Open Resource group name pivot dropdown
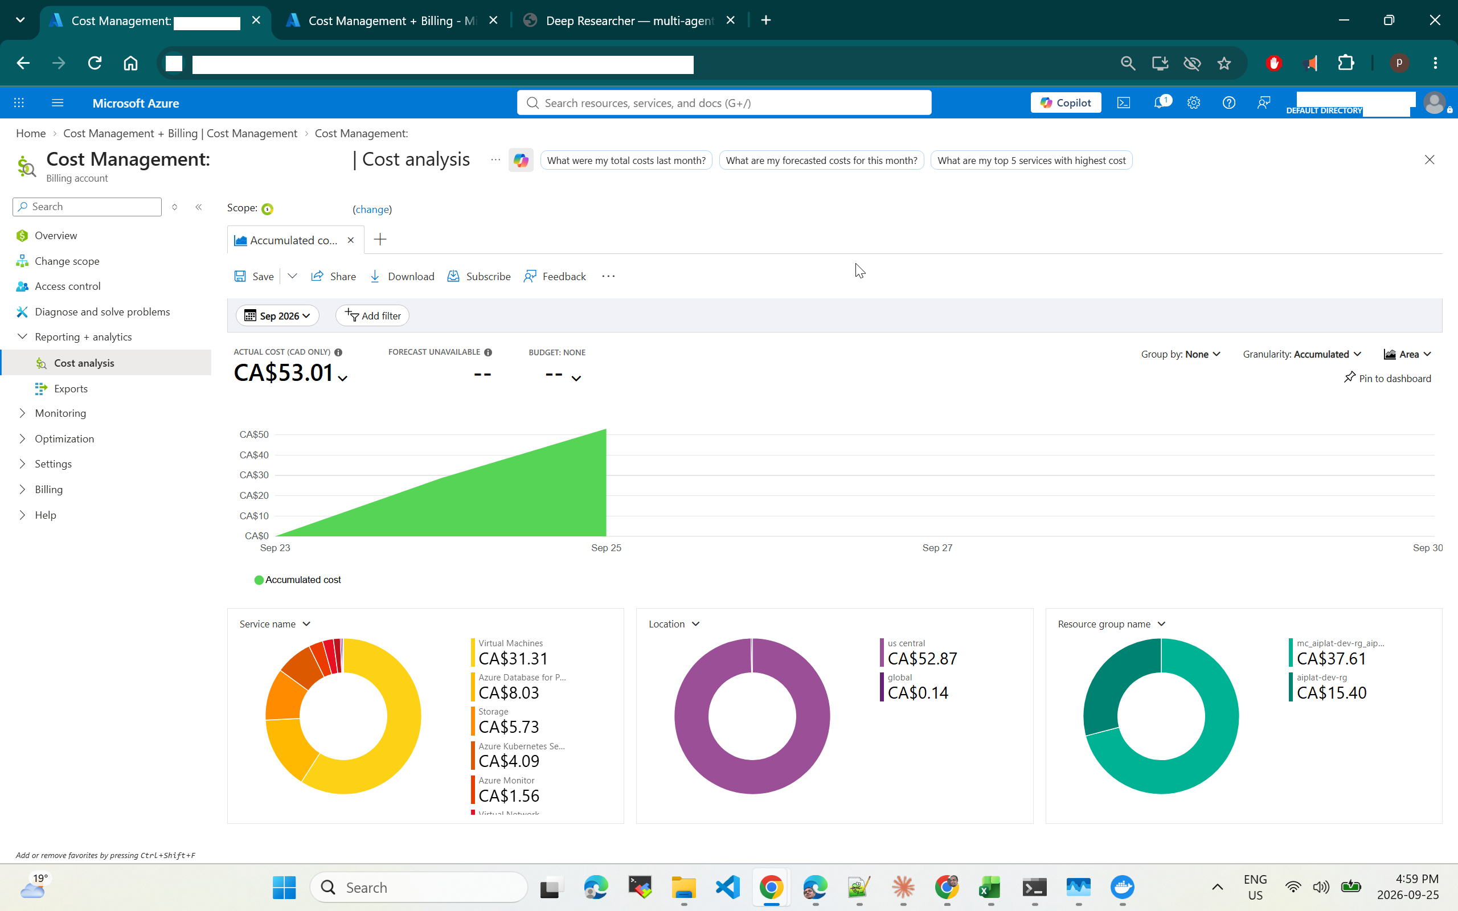The image size is (1458, 911). point(1112,623)
